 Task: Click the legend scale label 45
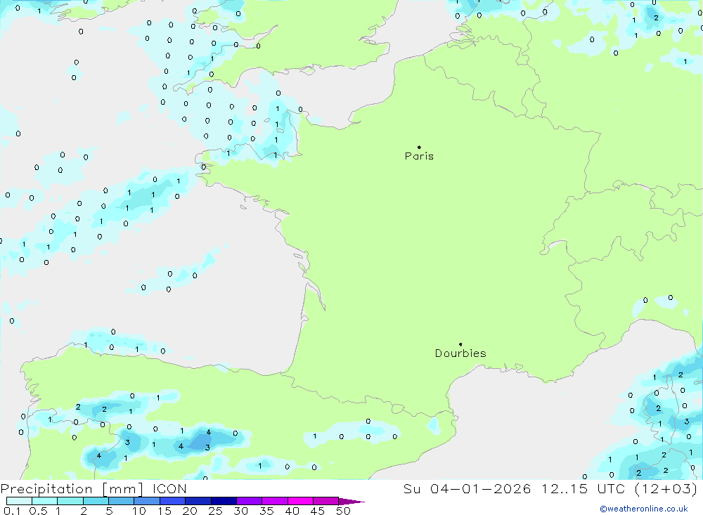click(x=318, y=511)
